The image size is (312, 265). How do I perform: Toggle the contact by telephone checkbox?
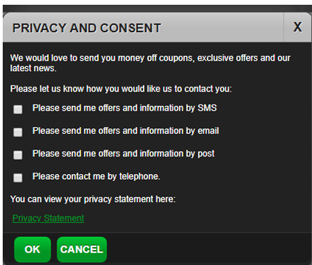click(18, 178)
